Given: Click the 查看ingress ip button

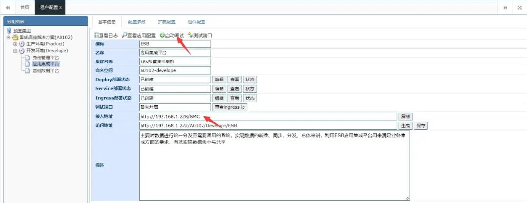Looking at the screenshot, I should 230,107.
